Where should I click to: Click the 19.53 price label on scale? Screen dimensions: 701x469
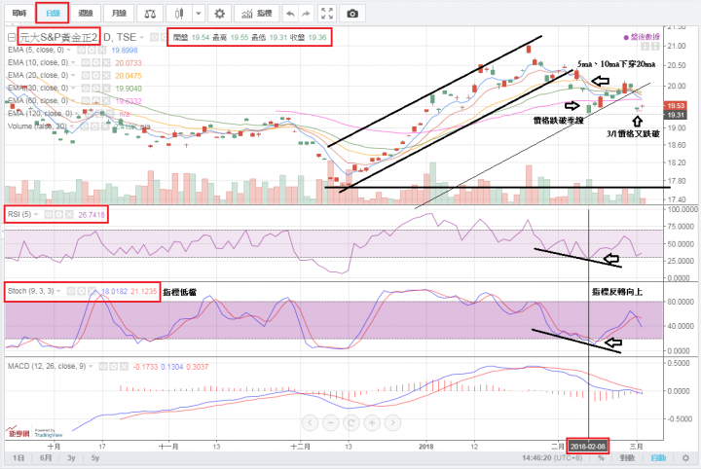(675, 105)
